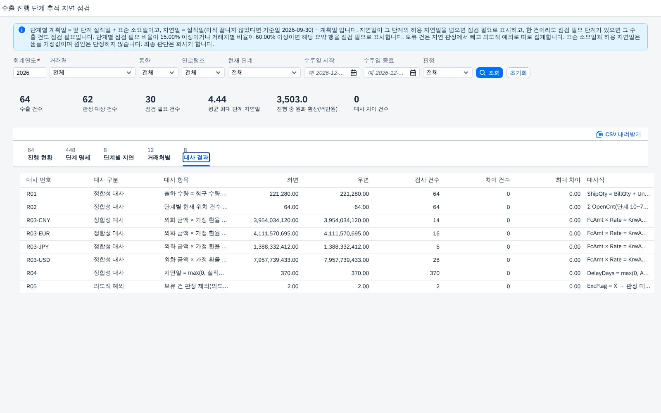The width and height of the screenshot is (661, 413).
Task: Expand the 현재 단계 dropdown
Action: click(x=264, y=73)
